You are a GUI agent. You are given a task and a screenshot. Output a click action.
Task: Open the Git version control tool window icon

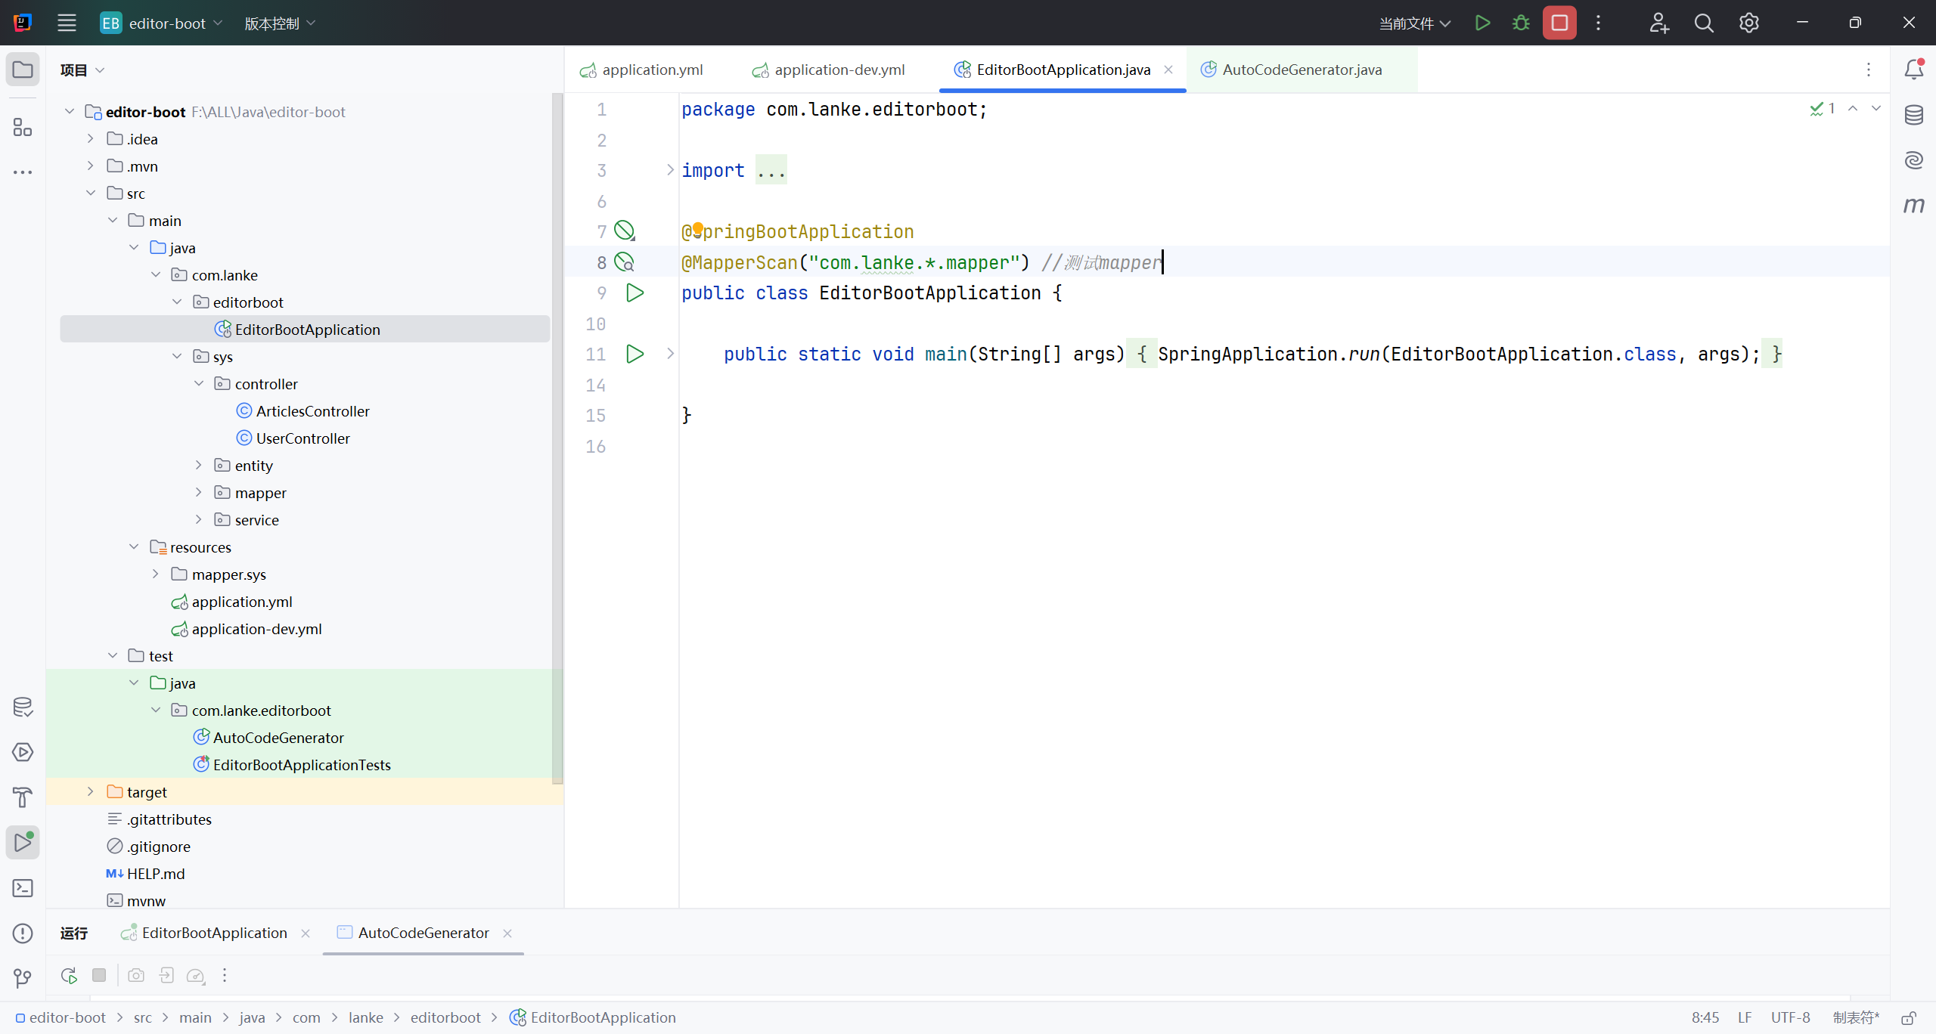(x=23, y=978)
